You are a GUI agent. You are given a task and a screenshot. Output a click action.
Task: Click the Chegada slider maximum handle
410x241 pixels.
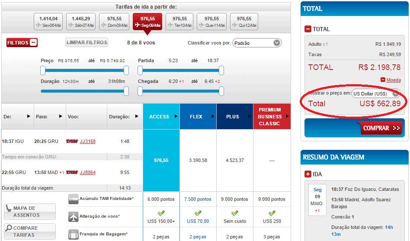221,91
